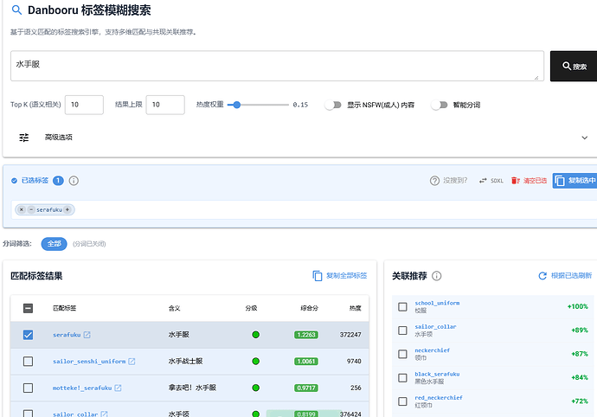The height and width of the screenshot is (417, 597).
Task: Open the serafuku external link icon
Action: (87, 335)
